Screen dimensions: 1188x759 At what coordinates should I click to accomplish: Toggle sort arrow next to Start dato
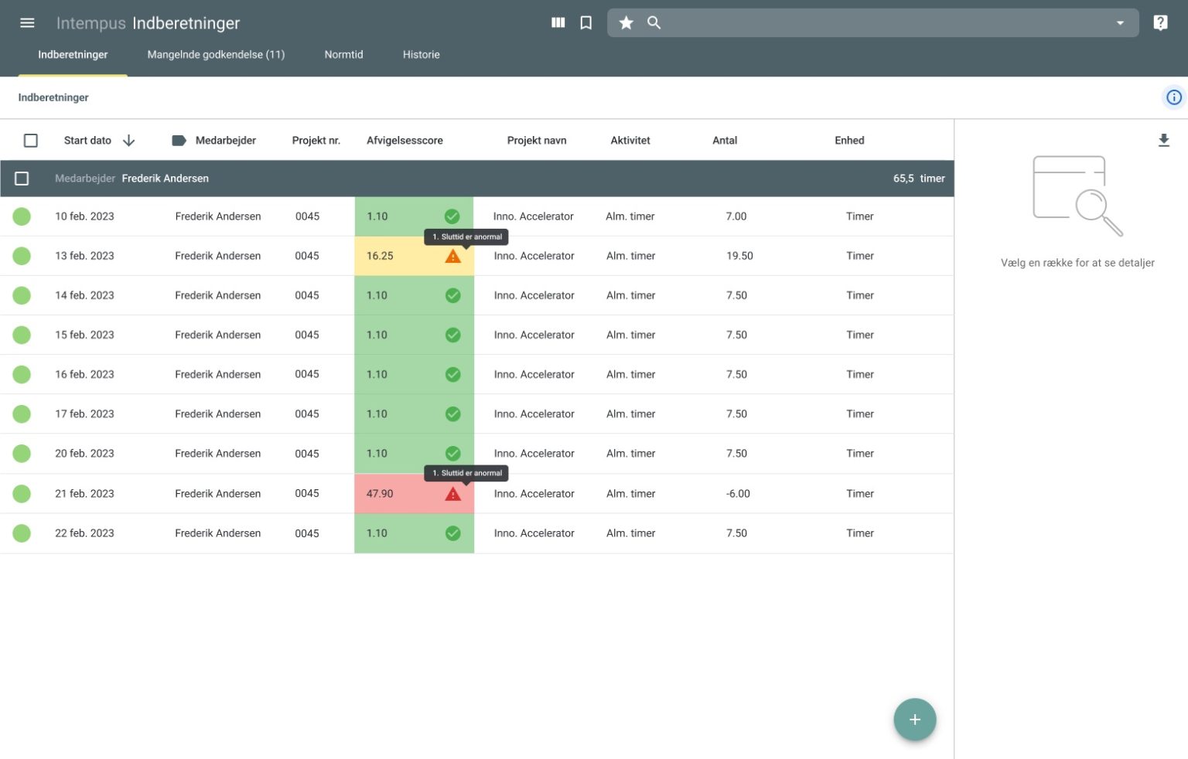129,141
